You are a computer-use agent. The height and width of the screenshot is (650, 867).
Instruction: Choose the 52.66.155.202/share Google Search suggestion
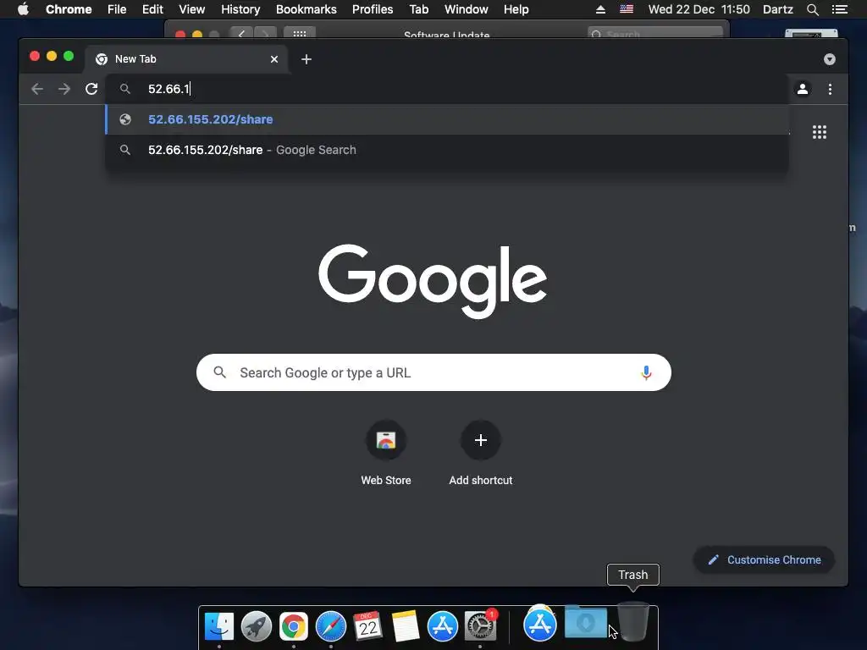click(x=447, y=150)
